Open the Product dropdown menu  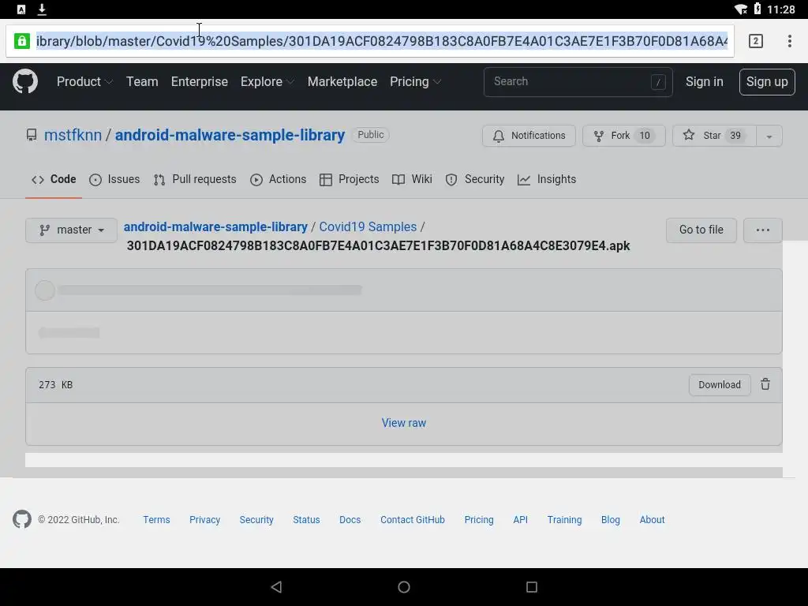point(84,81)
